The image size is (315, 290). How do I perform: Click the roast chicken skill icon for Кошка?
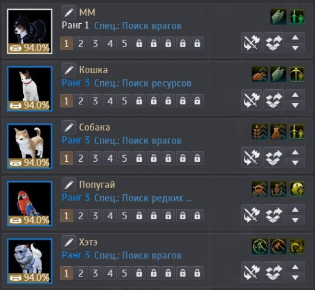(x=259, y=74)
